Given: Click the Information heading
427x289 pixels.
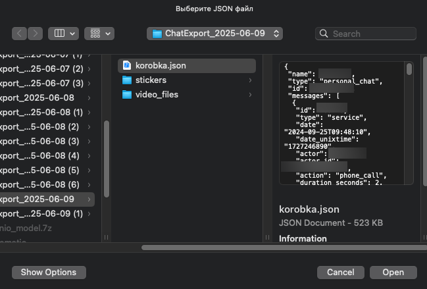Looking at the screenshot, I should 303,238.
